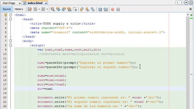This screenshot has height=109, width=194.
Task: Click "El segundo numero ingresado es" string
Action: [x=99, y=102]
